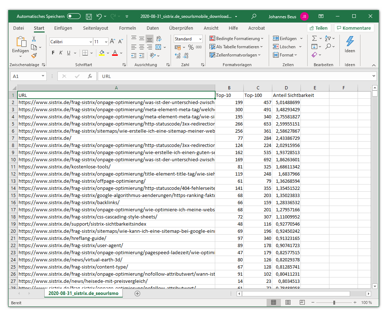Click the percent style icon

[x=191, y=47]
